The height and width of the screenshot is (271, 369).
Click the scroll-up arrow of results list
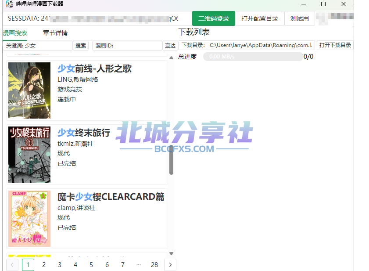point(171,58)
